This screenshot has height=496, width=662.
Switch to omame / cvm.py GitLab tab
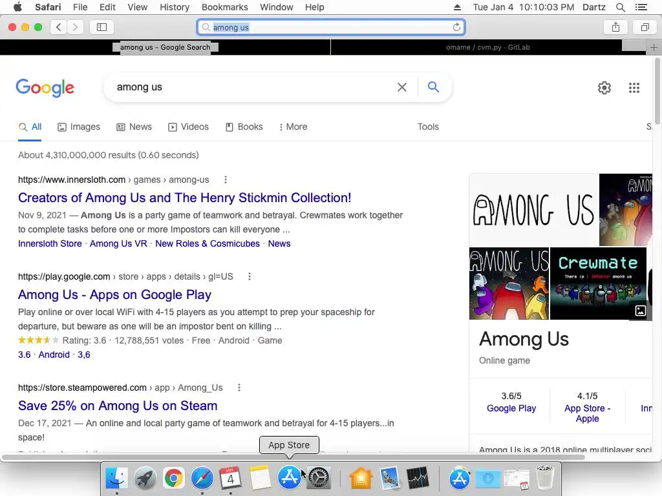tap(487, 47)
